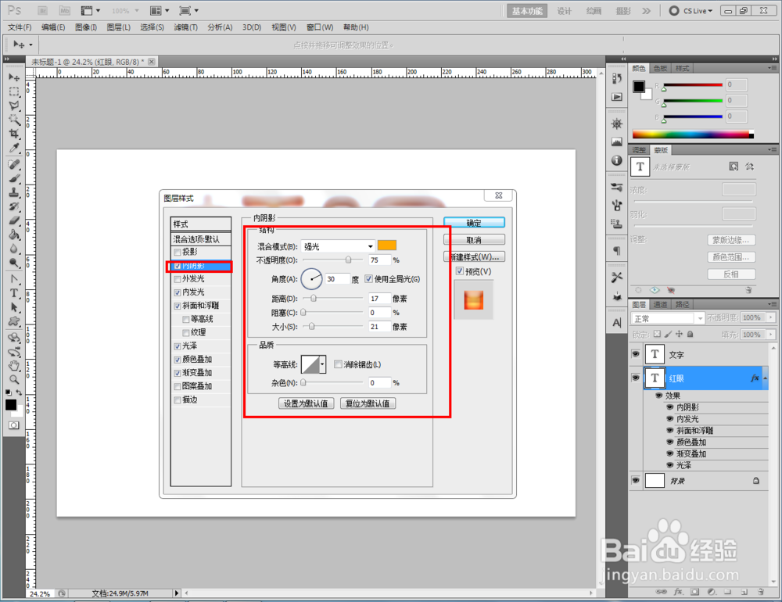This screenshot has height=602, width=782.
Task: Open the 文件(F) menu
Action: 20,27
